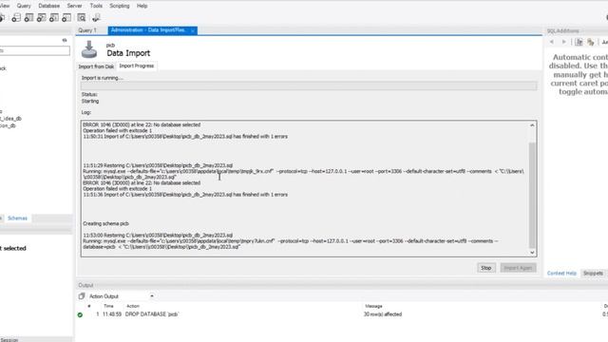The height and width of the screenshot is (342, 608).
Task: Click the first 'No database selected' error line
Action: click(x=142, y=124)
